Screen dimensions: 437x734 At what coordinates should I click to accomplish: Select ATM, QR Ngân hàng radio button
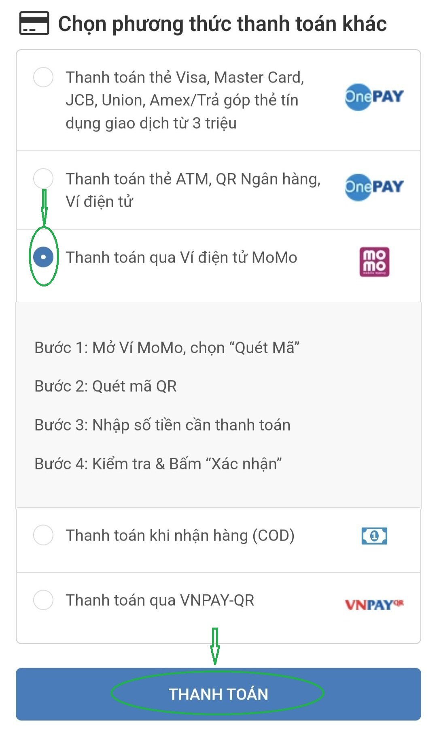(x=43, y=178)
